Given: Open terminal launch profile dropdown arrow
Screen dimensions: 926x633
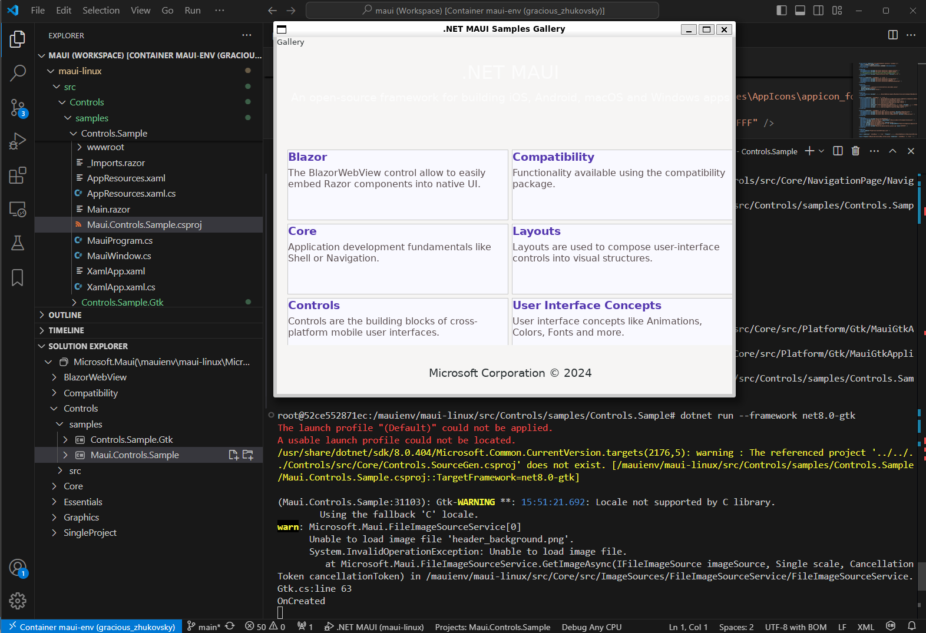Looking at the screenshot, I should [822, 151].
